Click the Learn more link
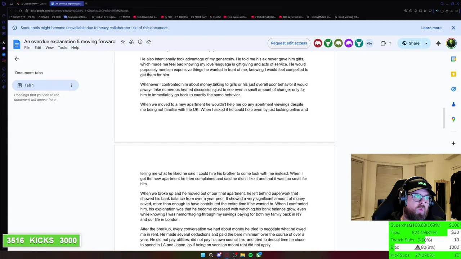The image size is (461, 259). (x=431, y=28)
